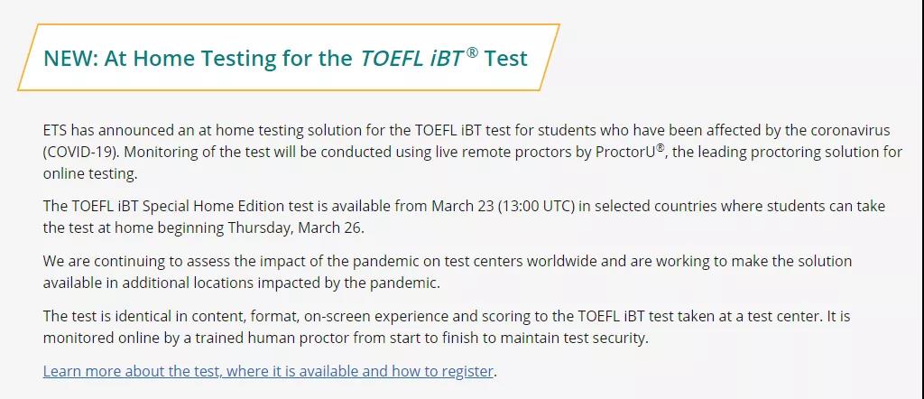Click the words 'online testing.' ending the first paragraph

coord(89,174)
